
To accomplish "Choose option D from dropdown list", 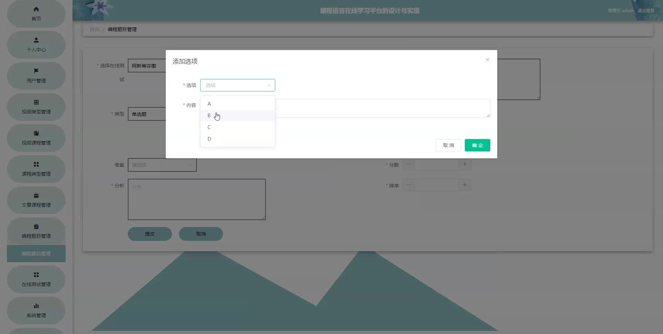I will point(238,139).
